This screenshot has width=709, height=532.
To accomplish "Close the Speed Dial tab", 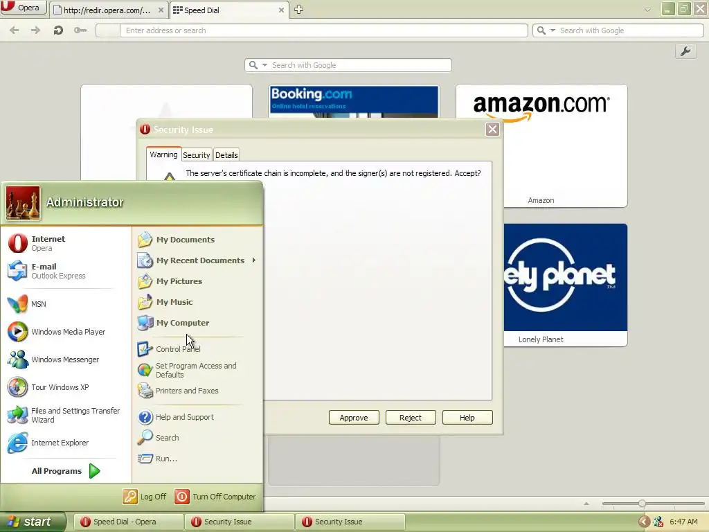I will tap(281, 10).
